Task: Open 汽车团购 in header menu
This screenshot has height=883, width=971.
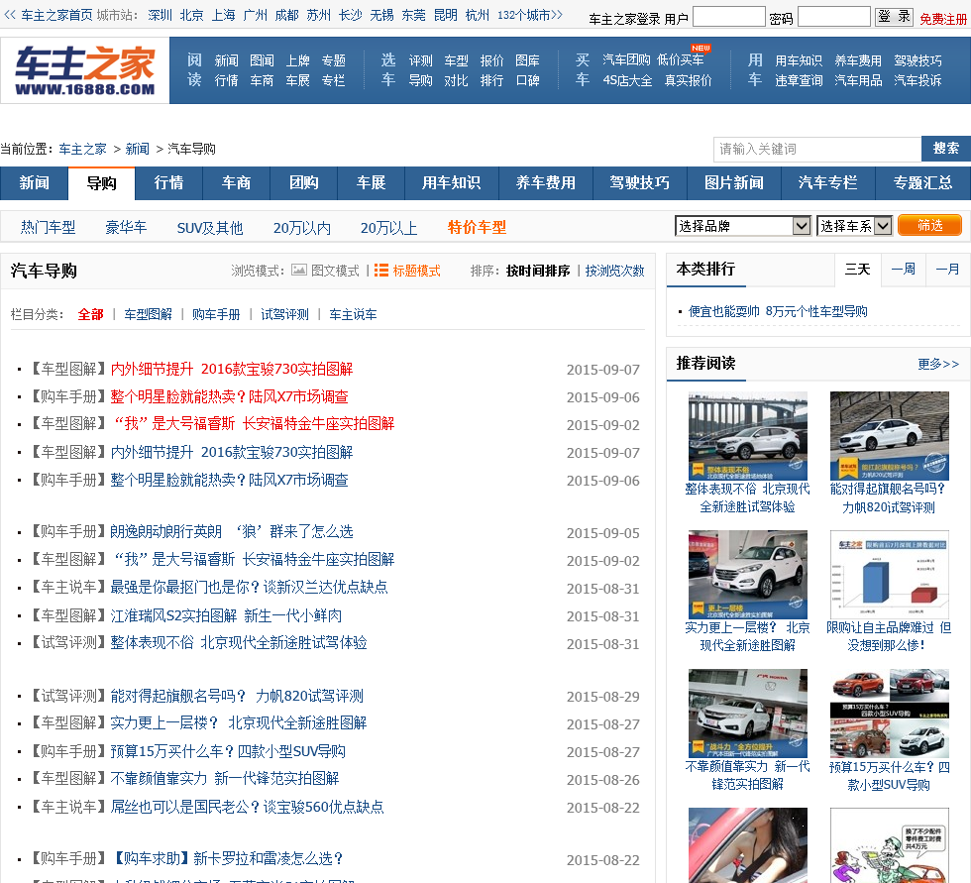Action: [x=626, y=60]
